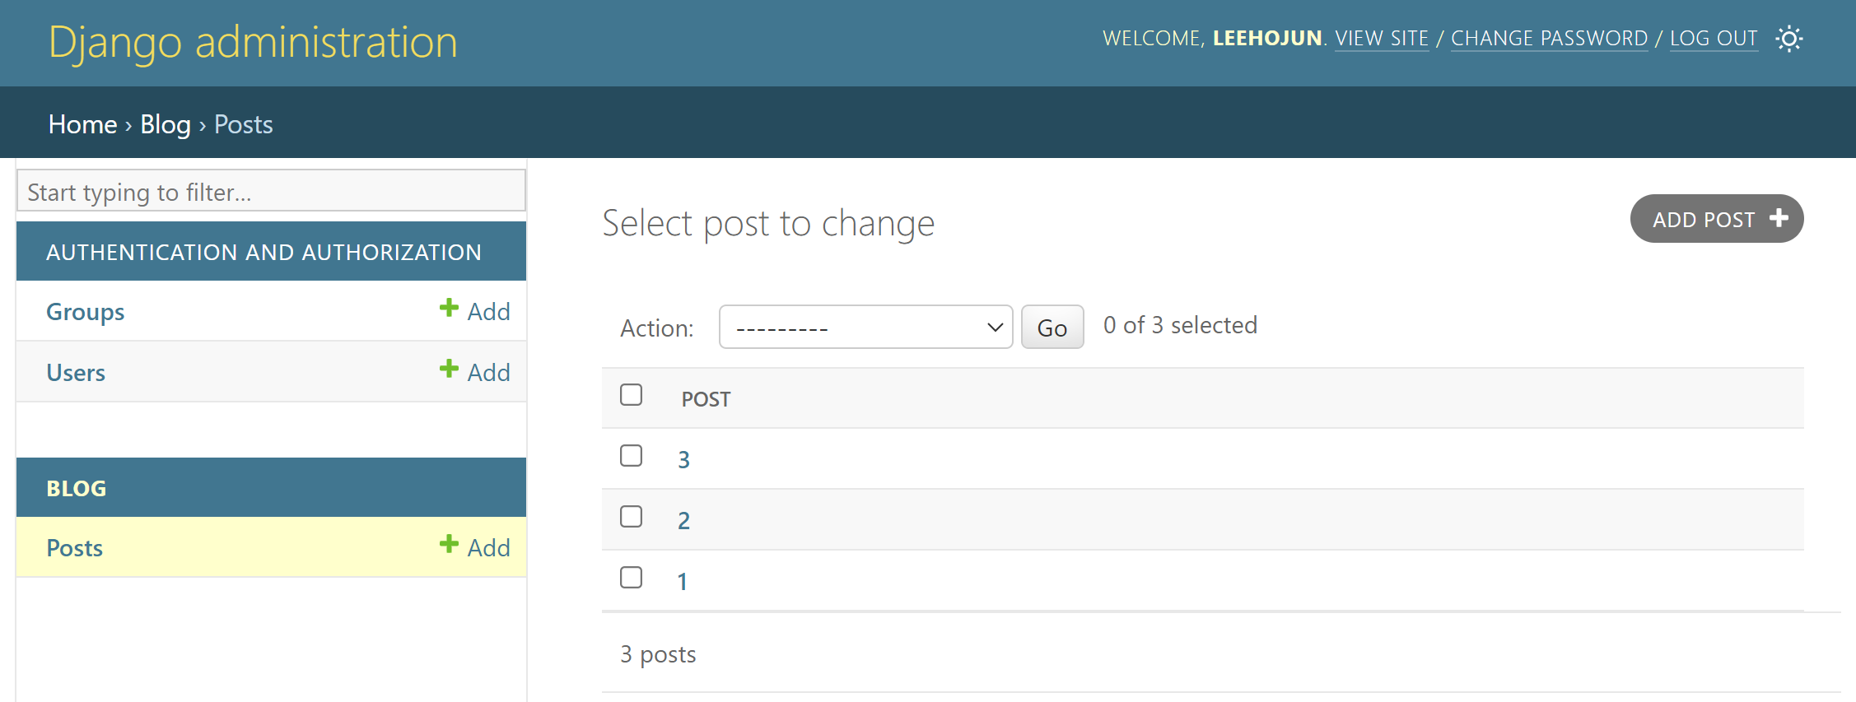
Task: Open the Action dropdown menu
Action: click(865, 327)
